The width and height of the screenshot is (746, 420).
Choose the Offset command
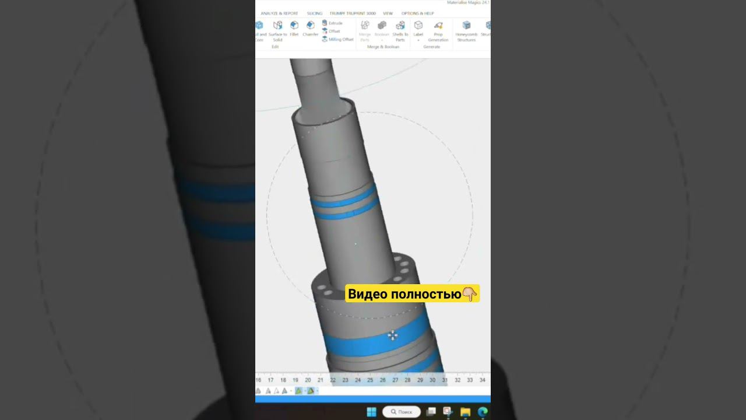331,31
